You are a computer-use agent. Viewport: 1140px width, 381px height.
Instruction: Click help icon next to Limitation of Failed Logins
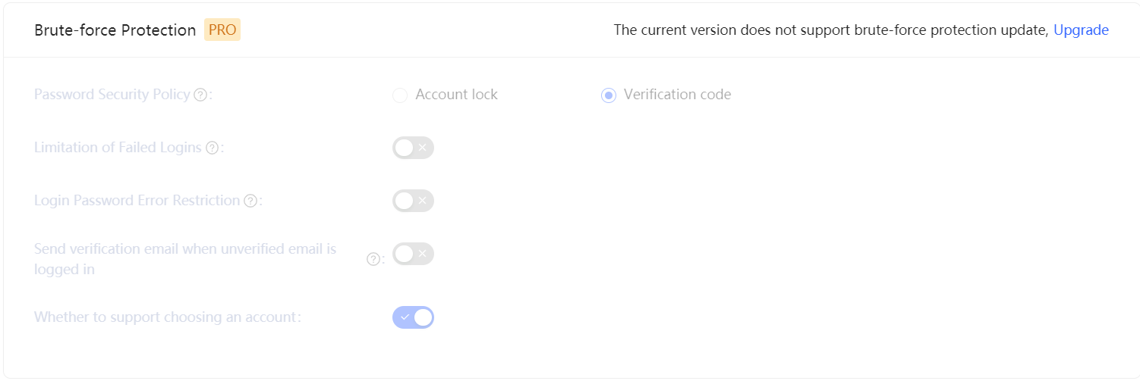tap(213, 148)
